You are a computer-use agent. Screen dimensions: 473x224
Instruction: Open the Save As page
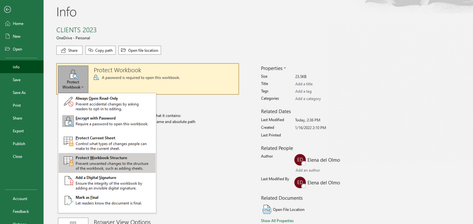pos(19,93)
